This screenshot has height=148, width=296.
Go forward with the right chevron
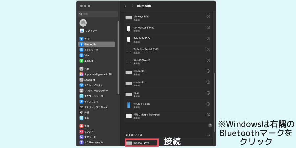pos(132,6)
